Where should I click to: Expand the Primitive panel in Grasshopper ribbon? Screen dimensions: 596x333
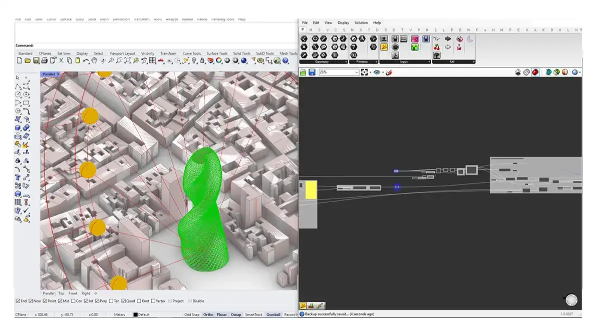tap(377, 62)
